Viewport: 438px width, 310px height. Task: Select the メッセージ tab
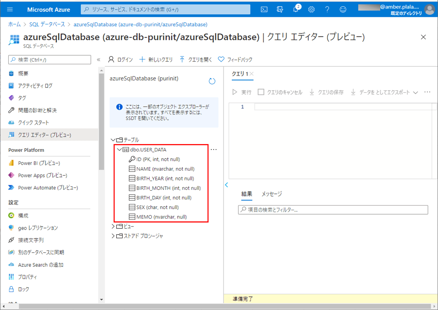[x=272, y=194]
